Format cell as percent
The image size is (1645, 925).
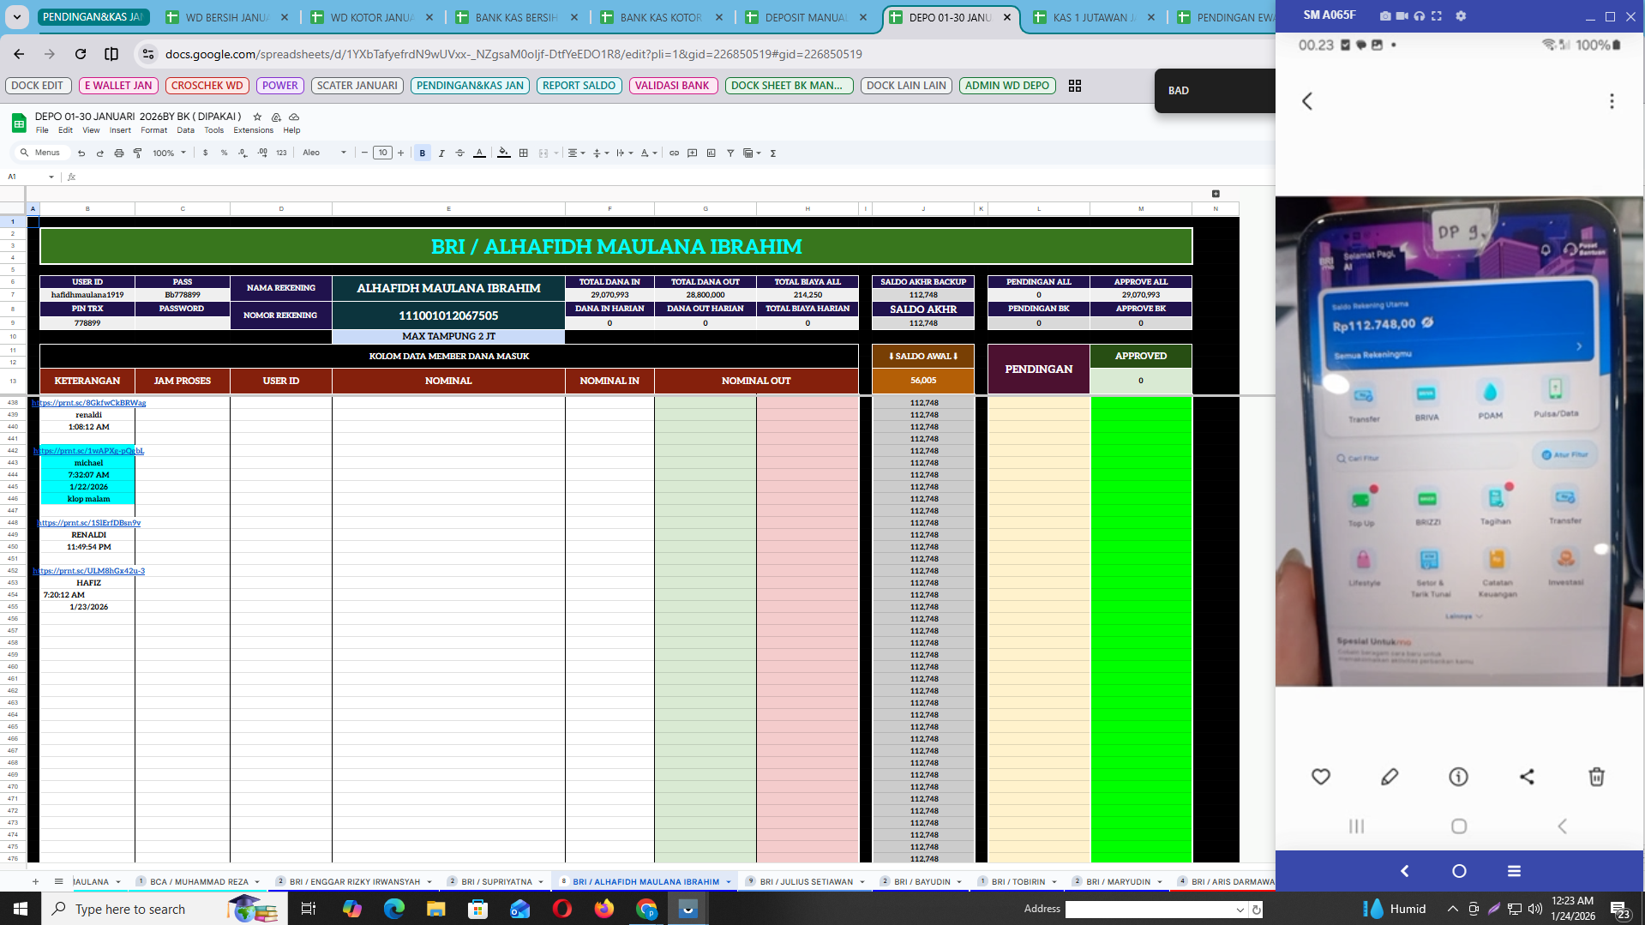224,153
